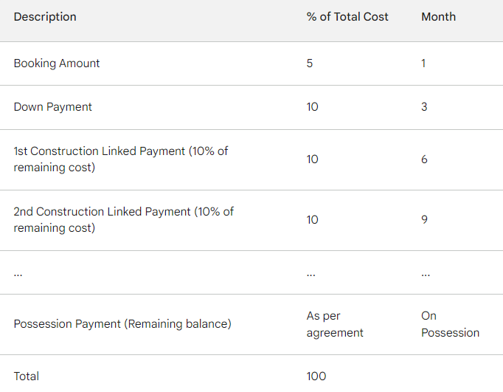This screenshot has height=392, width=503.
Task: Click the Total row label
Action: pyautogui.click(x=27, y=376)
